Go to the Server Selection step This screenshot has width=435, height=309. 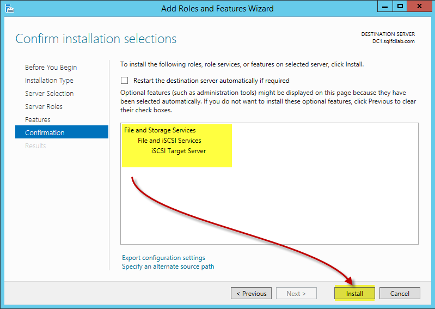[50, 94]
